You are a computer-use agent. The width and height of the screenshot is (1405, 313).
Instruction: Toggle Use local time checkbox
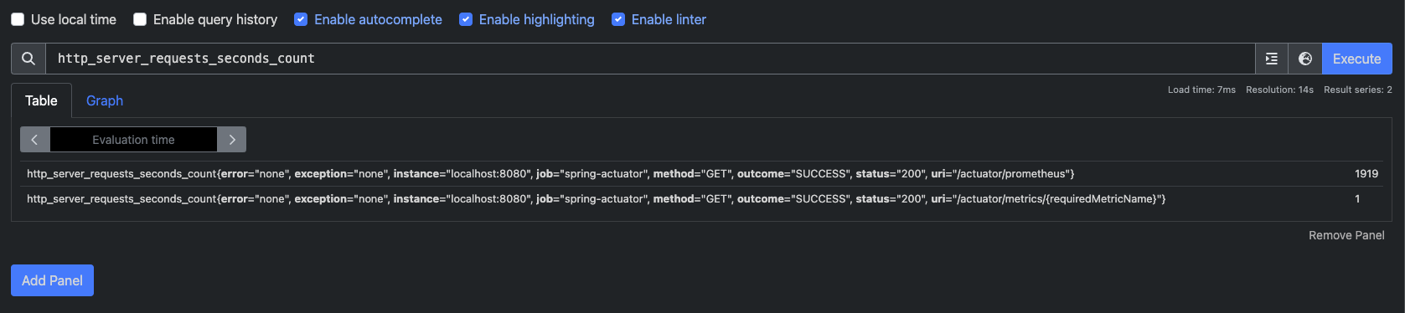tap(18, 19)
